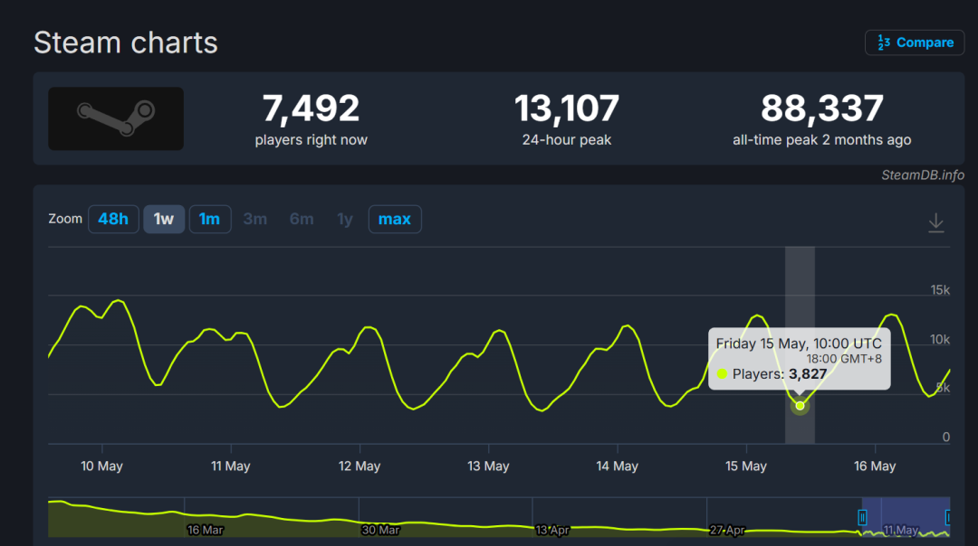Click the right navigator range handle

[948, 517]
